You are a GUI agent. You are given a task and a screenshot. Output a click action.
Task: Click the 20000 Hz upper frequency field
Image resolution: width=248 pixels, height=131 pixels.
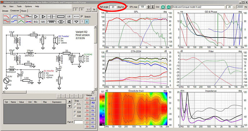[x=240, y=7]
